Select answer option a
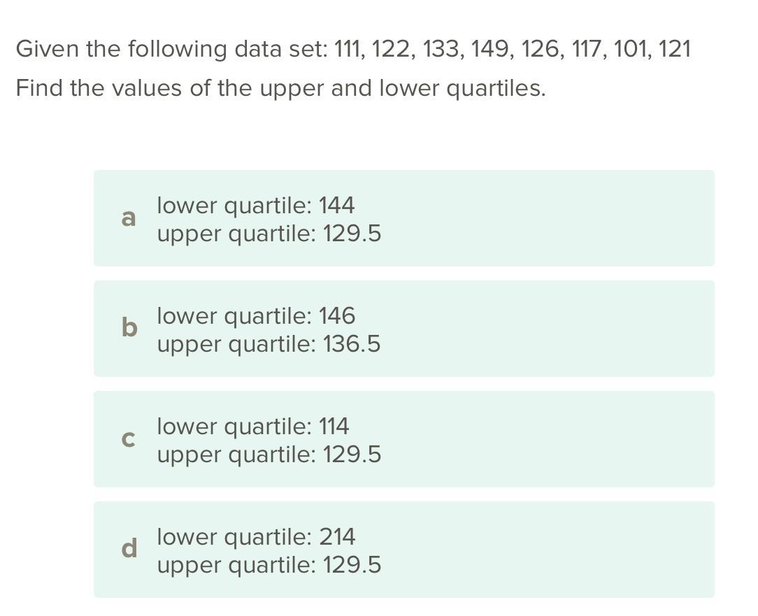The width and height of the screenshot is (758, 616). [403, 218]
